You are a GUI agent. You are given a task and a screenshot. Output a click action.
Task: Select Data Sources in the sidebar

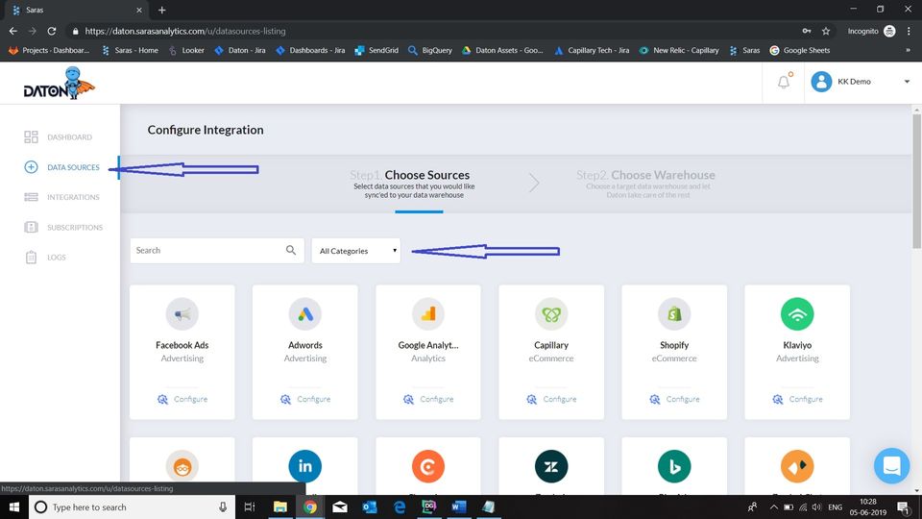point(61,167)
